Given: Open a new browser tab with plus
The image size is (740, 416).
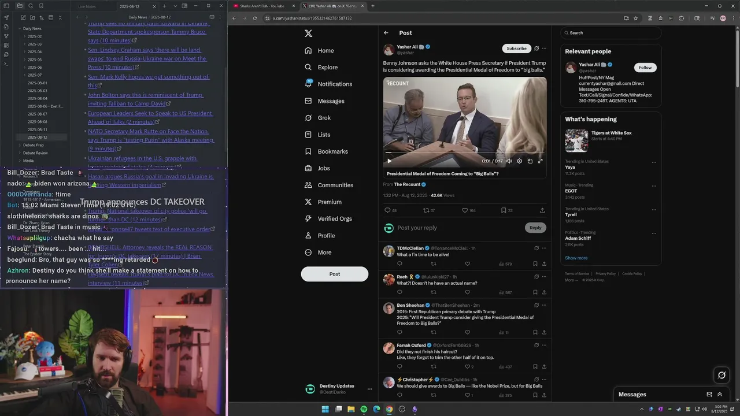Looking at the screenshot, I should coord(373,6).
